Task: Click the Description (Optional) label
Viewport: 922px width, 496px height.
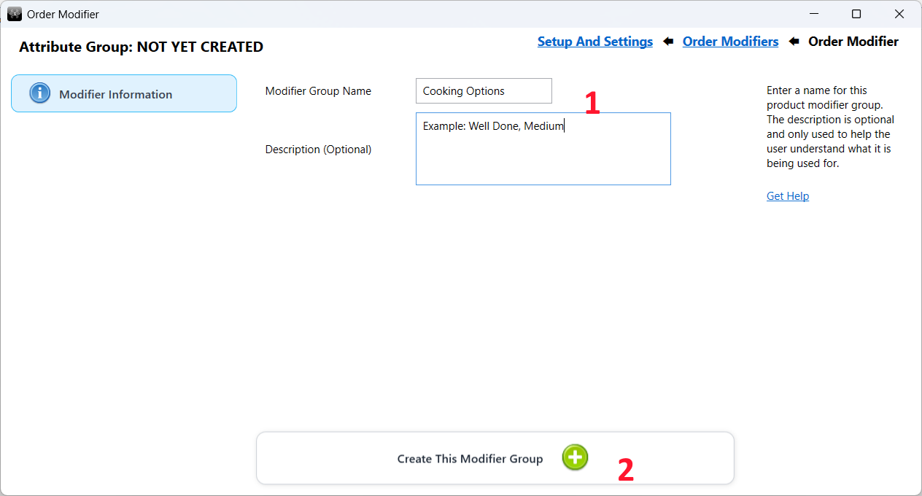Action: 318,149
